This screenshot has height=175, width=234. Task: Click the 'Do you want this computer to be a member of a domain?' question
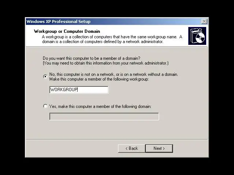click(91, 58)
